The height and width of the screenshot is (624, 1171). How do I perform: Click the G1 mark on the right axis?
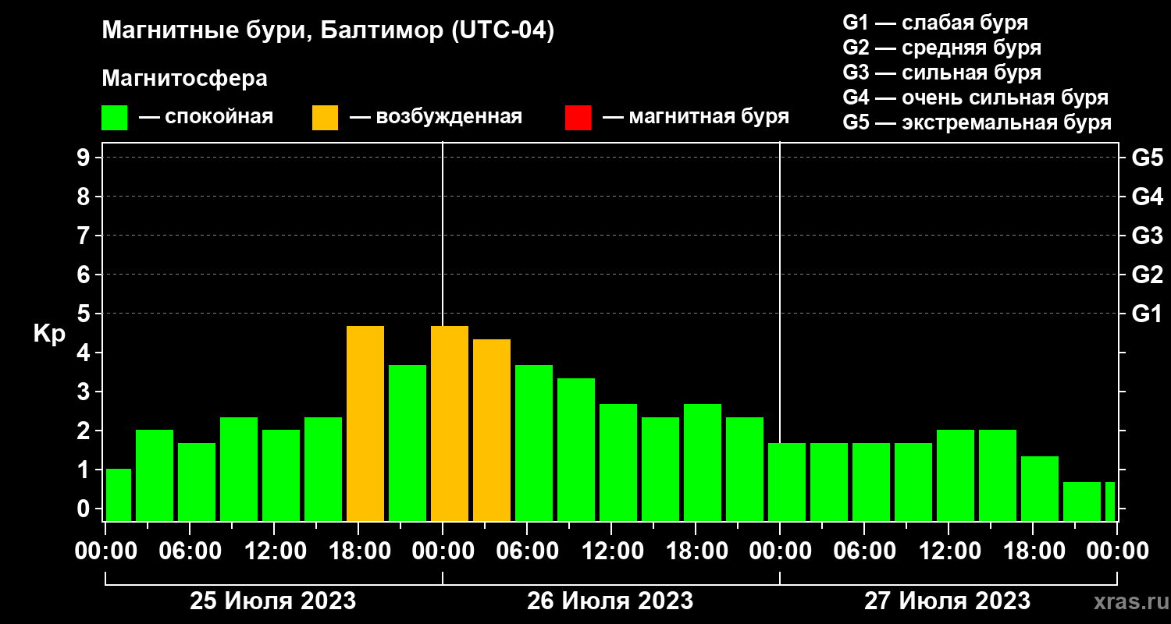tap(1147, 314)
